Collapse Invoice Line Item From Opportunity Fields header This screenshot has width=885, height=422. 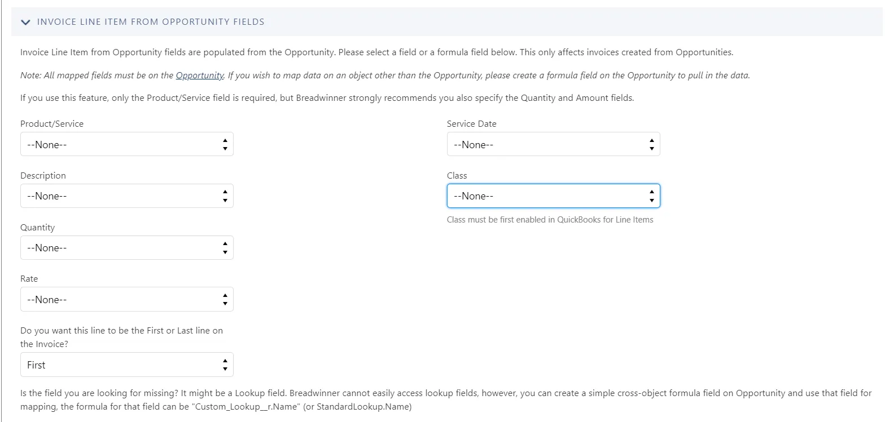click(151, 22)
